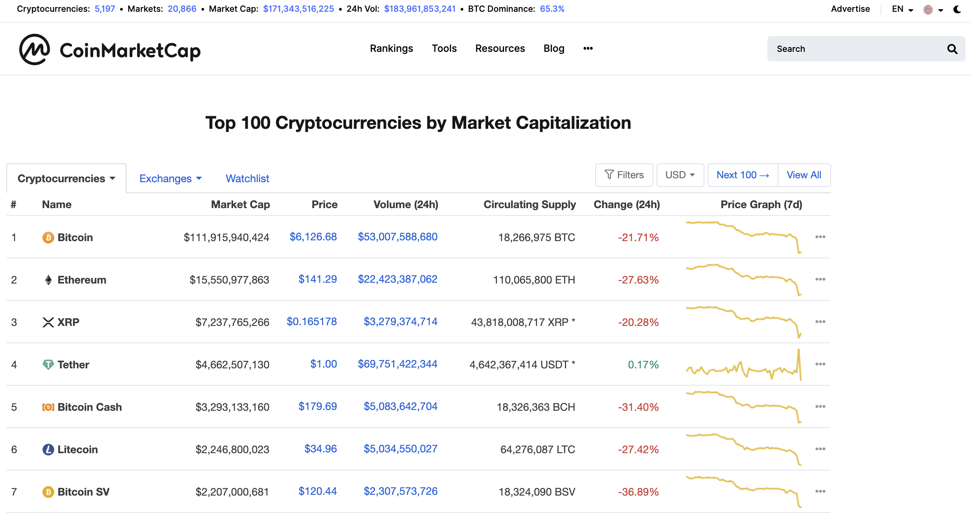Click the search magnifier icon

pos(952,49)
